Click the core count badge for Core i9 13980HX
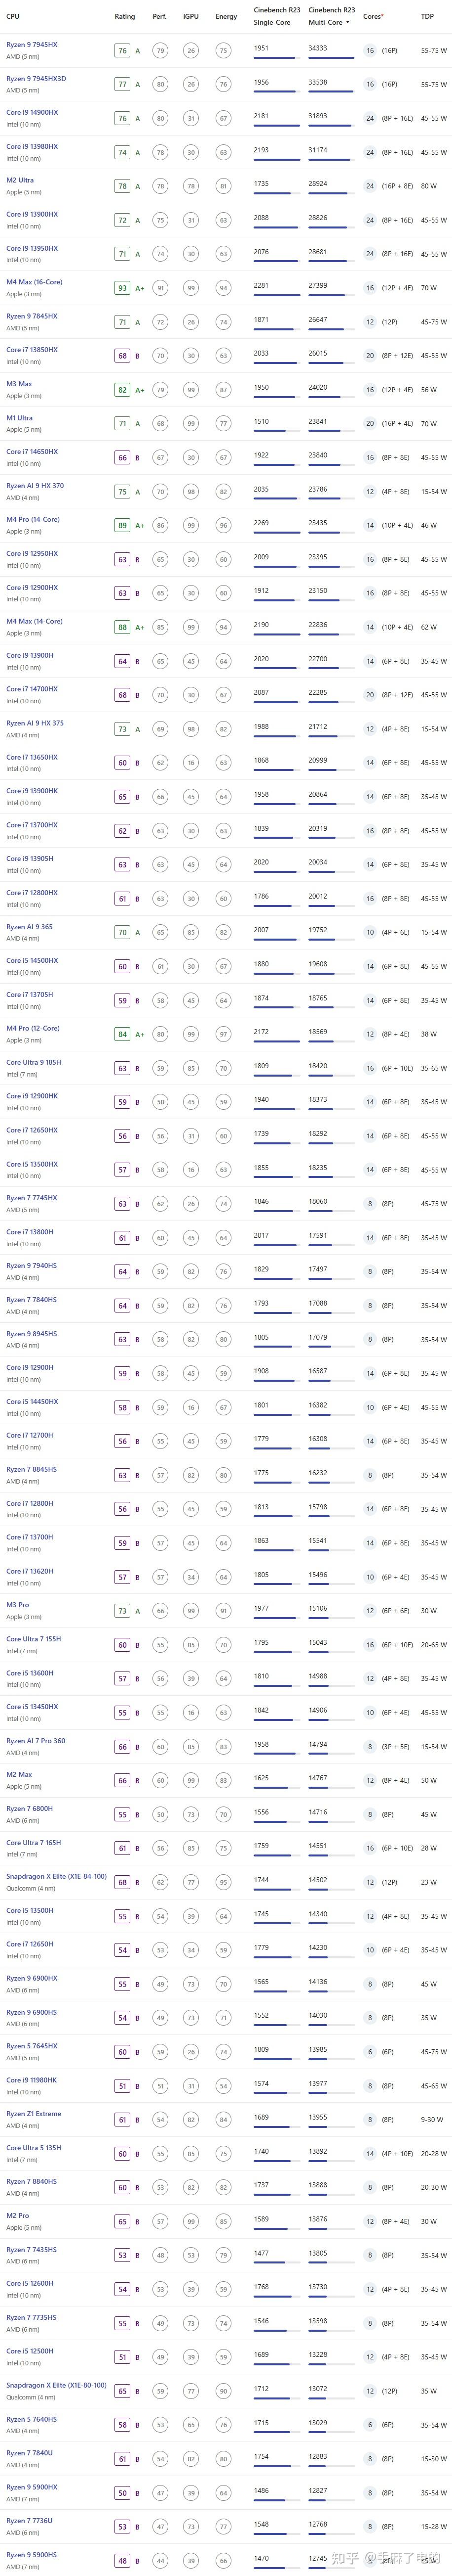 [x=369, y=152]
